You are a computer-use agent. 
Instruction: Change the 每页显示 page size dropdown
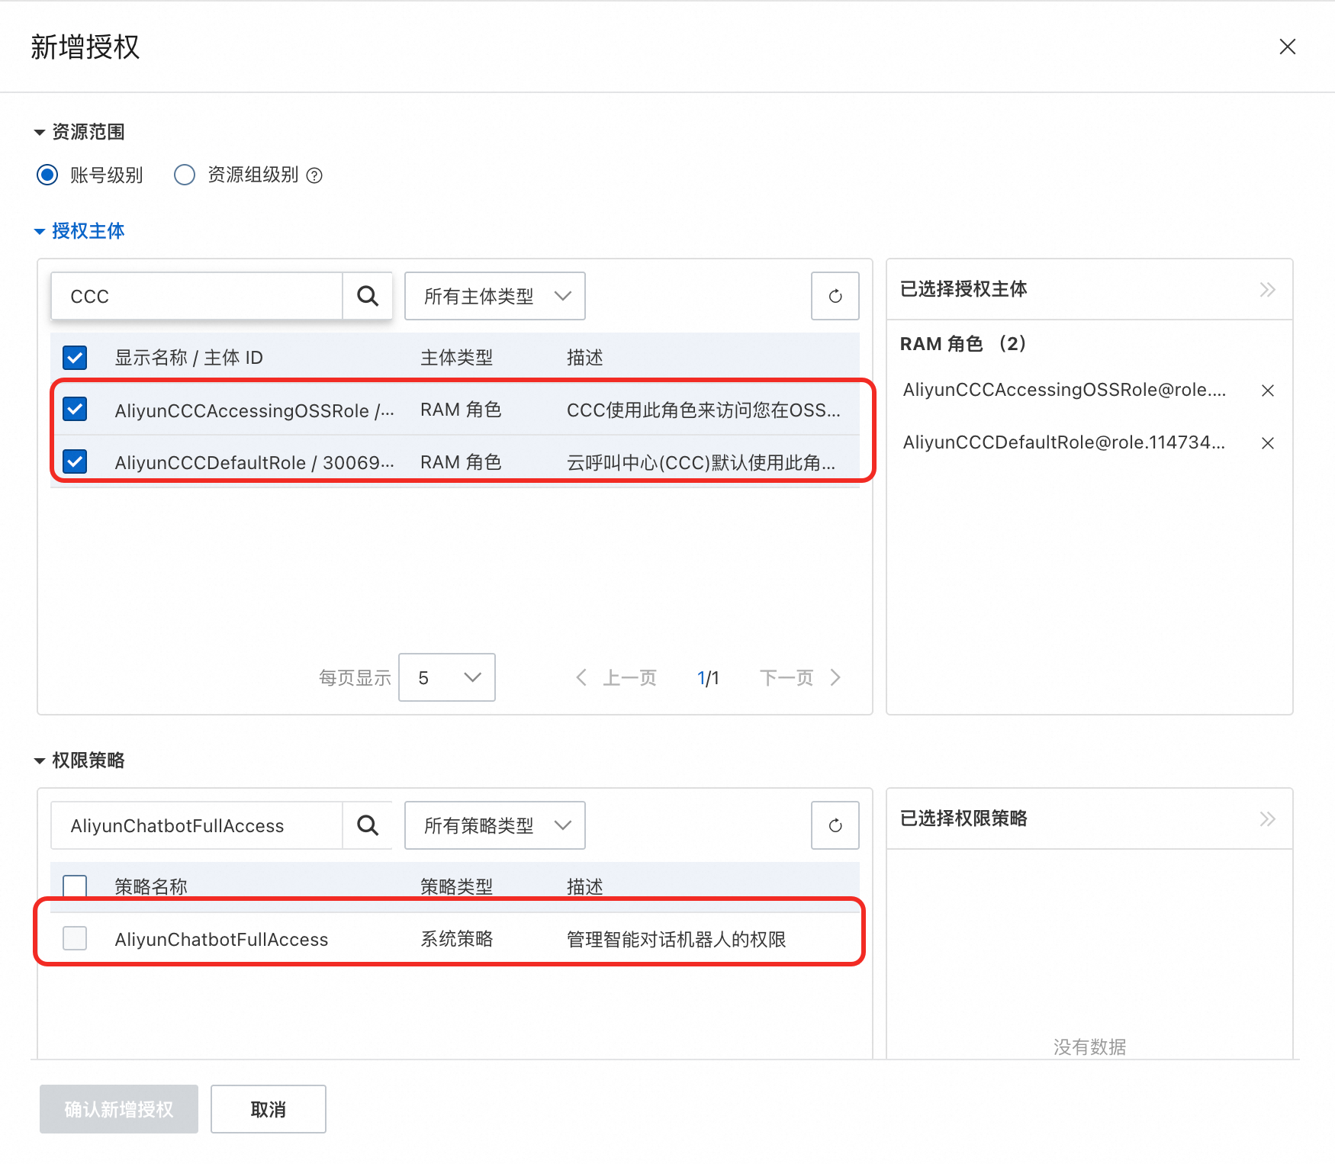pyautogui.click(x=447, y=677)
